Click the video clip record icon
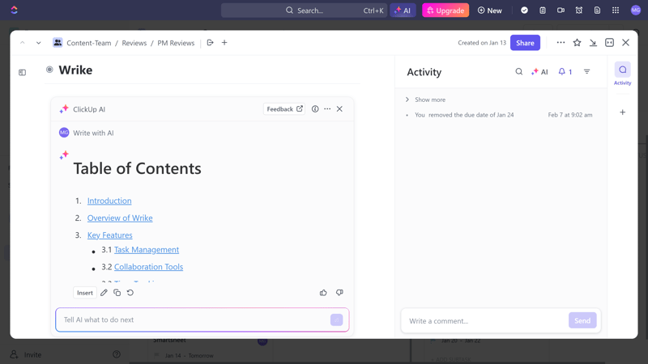648x364 pixels. pos(561,11)
